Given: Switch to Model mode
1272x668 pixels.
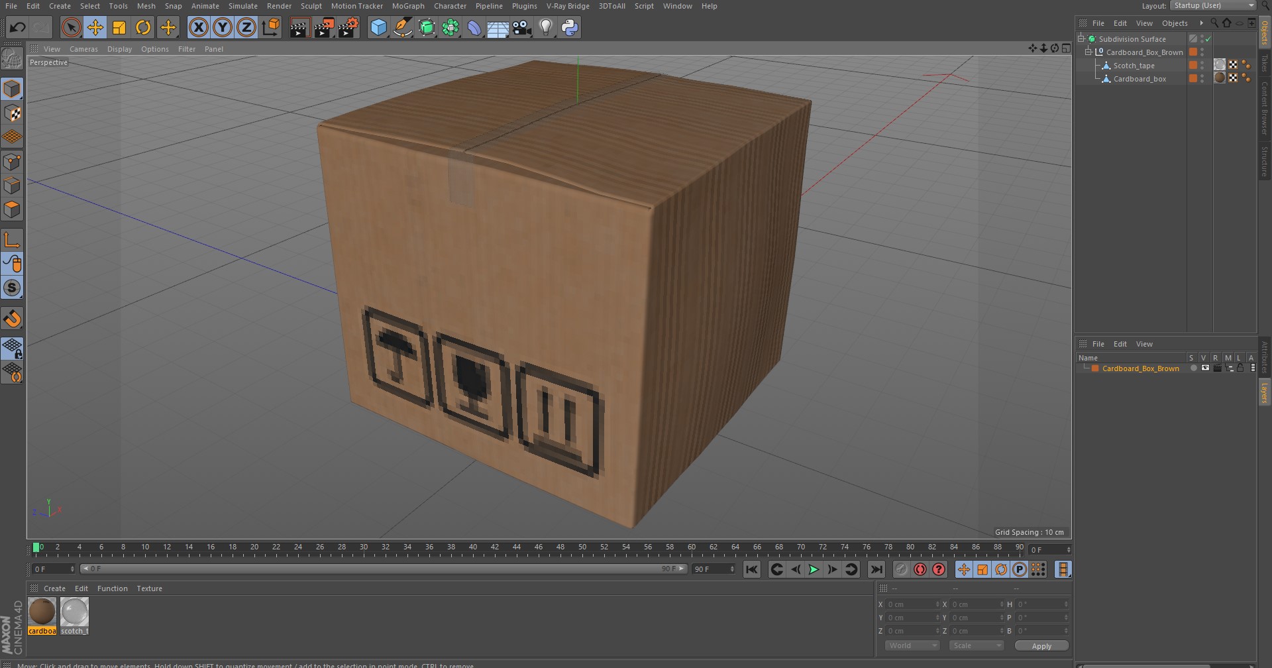Looking at the screenshot, I should tap(12, 89).
